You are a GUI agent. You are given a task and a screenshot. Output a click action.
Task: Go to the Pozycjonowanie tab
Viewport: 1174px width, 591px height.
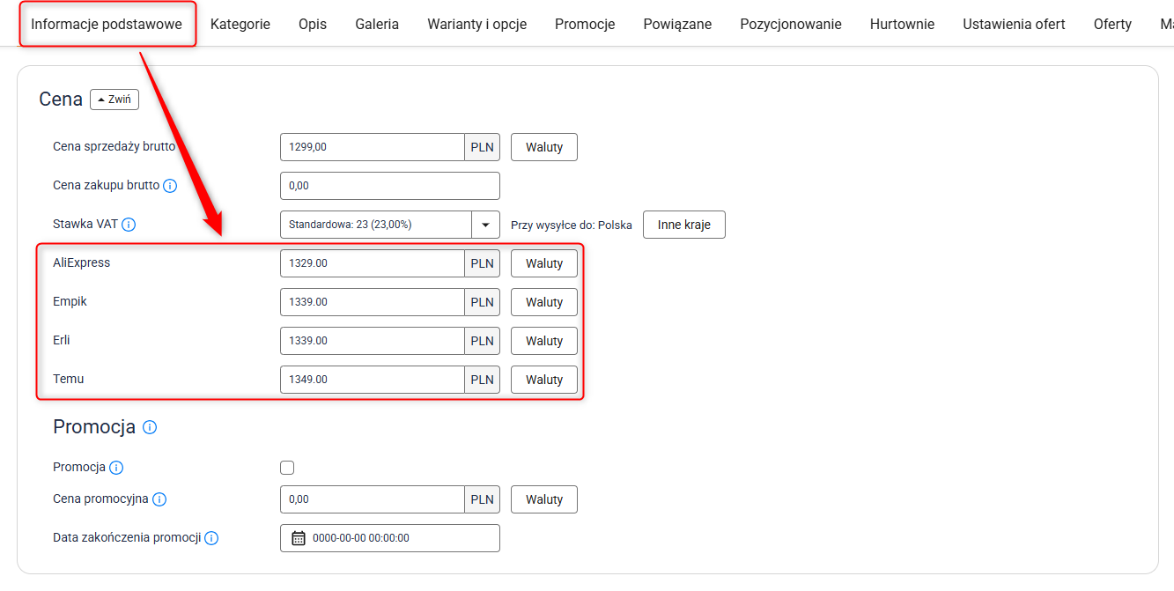tap(790, 24)
